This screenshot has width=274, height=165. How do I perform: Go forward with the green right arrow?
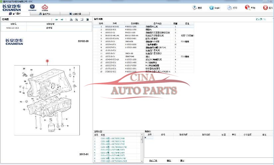coord(62,20)
